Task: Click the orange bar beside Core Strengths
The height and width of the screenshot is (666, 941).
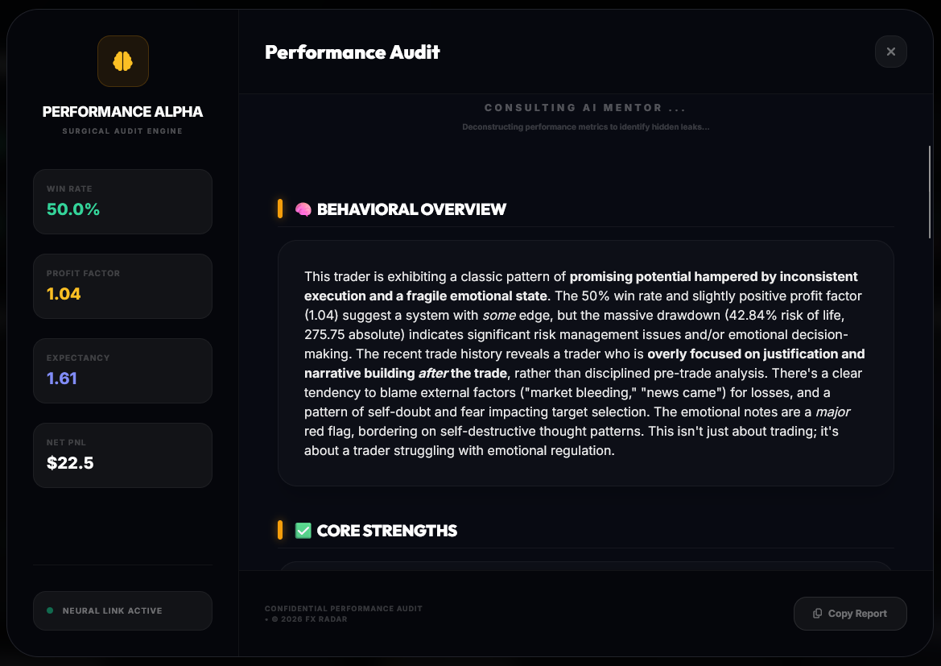Action: coord(280,530)
